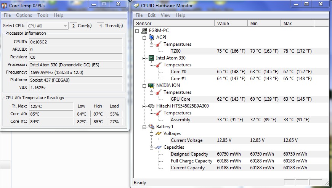Click the thermometer icon under NVIDIA ION

click(x=159, y=92)
